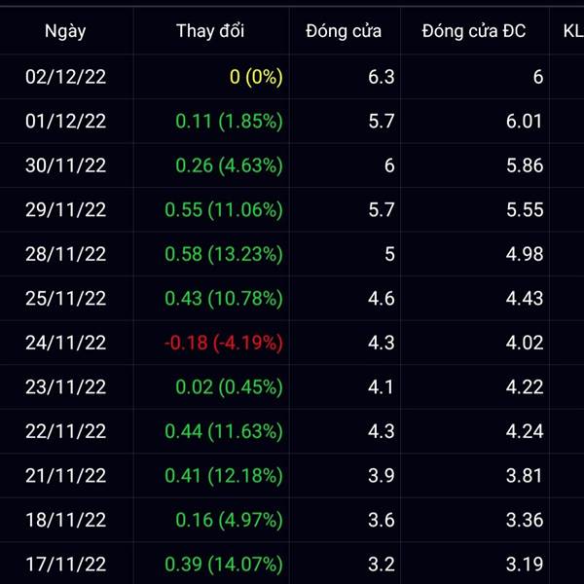Click the Đóng cửa ĐC column header

(x=473, y=31)
